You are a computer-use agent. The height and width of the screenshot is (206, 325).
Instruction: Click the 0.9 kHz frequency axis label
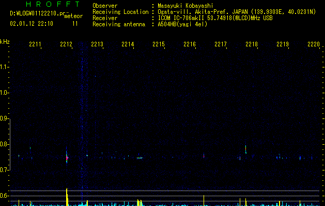[4, 118]
